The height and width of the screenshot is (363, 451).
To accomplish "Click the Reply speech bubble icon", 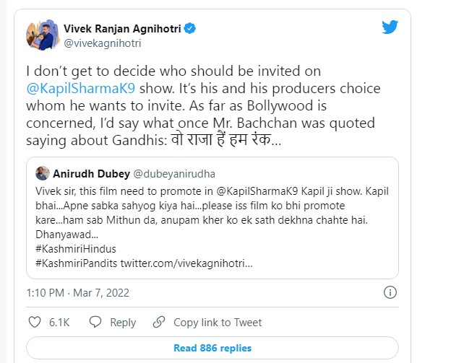I will point(97,323).
